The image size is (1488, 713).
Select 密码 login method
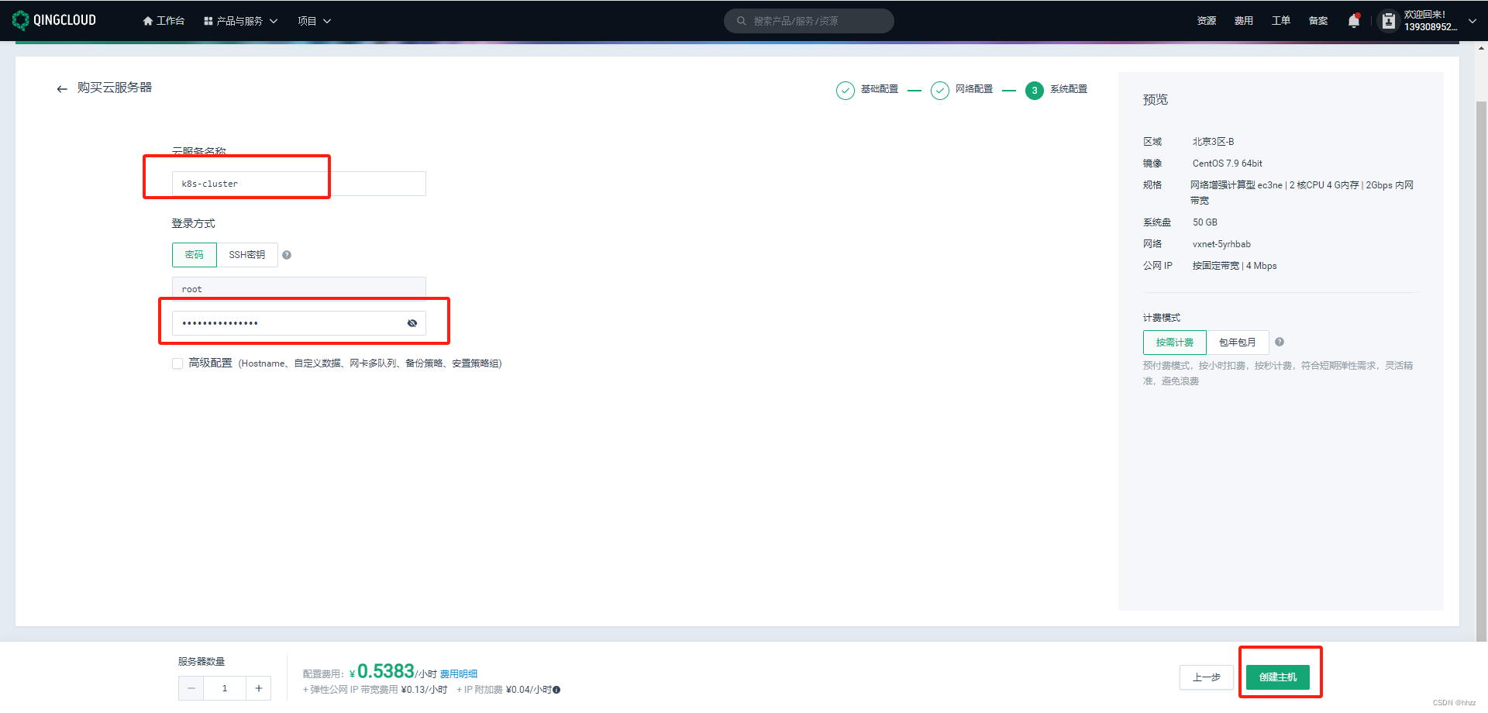[x=194, y=255]
